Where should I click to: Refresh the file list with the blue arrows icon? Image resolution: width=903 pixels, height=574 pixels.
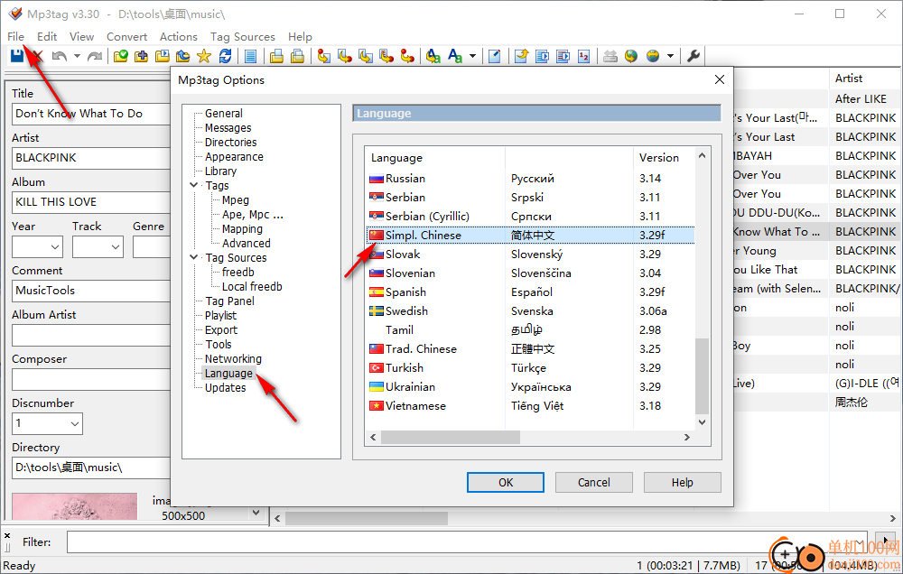tap(225, 56)
